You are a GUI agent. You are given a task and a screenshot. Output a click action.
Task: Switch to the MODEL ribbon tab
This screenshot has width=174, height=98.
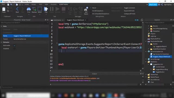[x=34, y=4]
